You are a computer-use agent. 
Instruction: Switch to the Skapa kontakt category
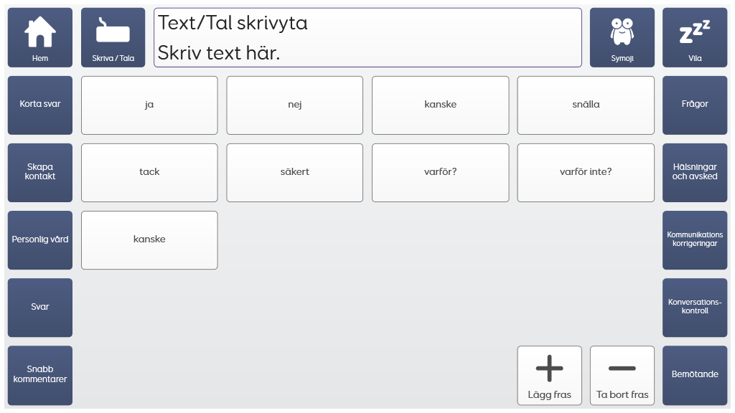40,172
